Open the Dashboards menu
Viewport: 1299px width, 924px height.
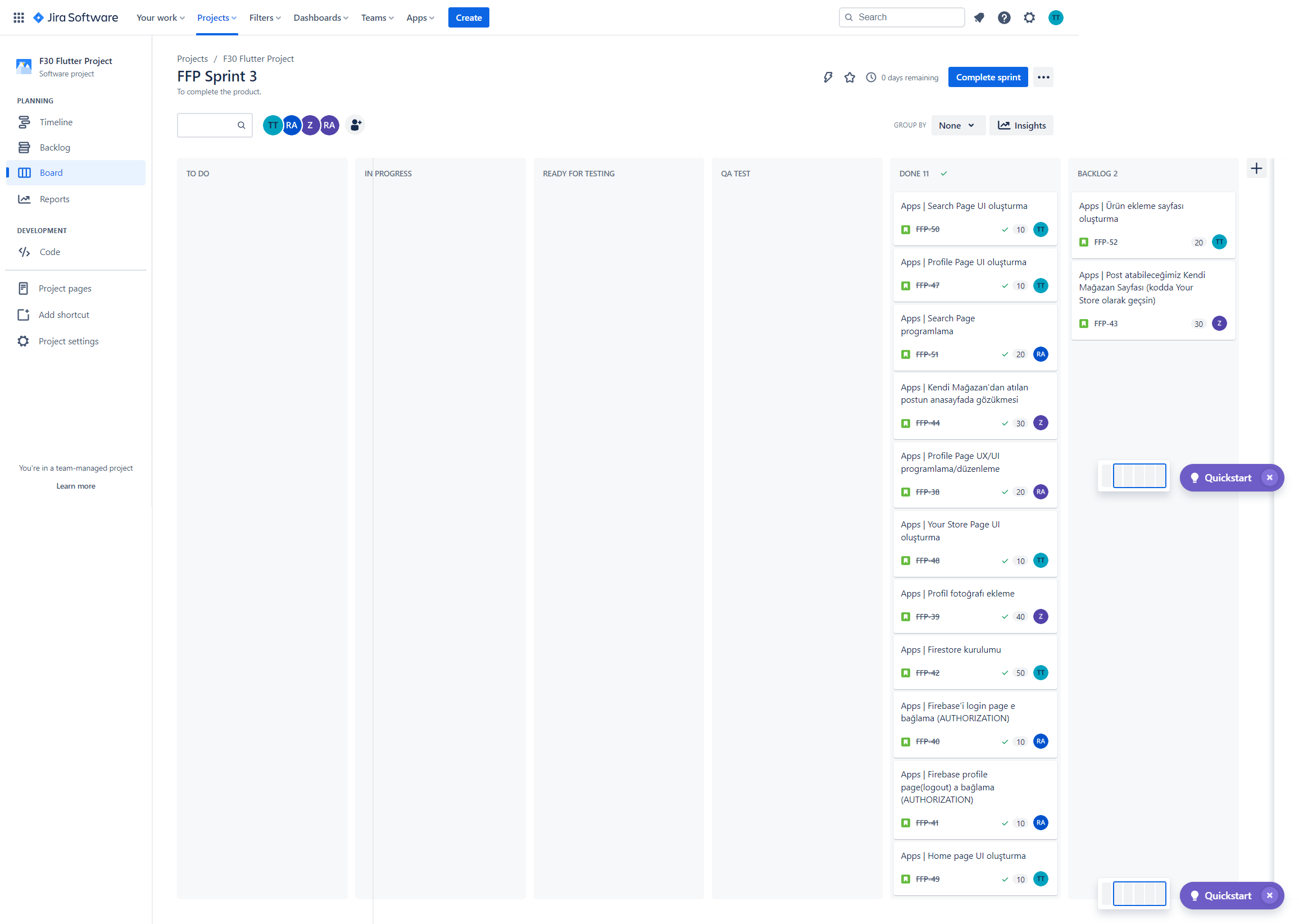coord(320,17)
